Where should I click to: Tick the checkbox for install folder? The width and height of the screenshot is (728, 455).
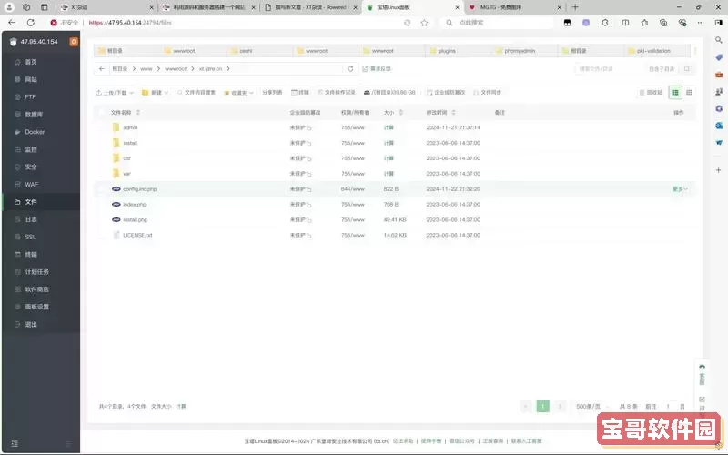(102, 143)
